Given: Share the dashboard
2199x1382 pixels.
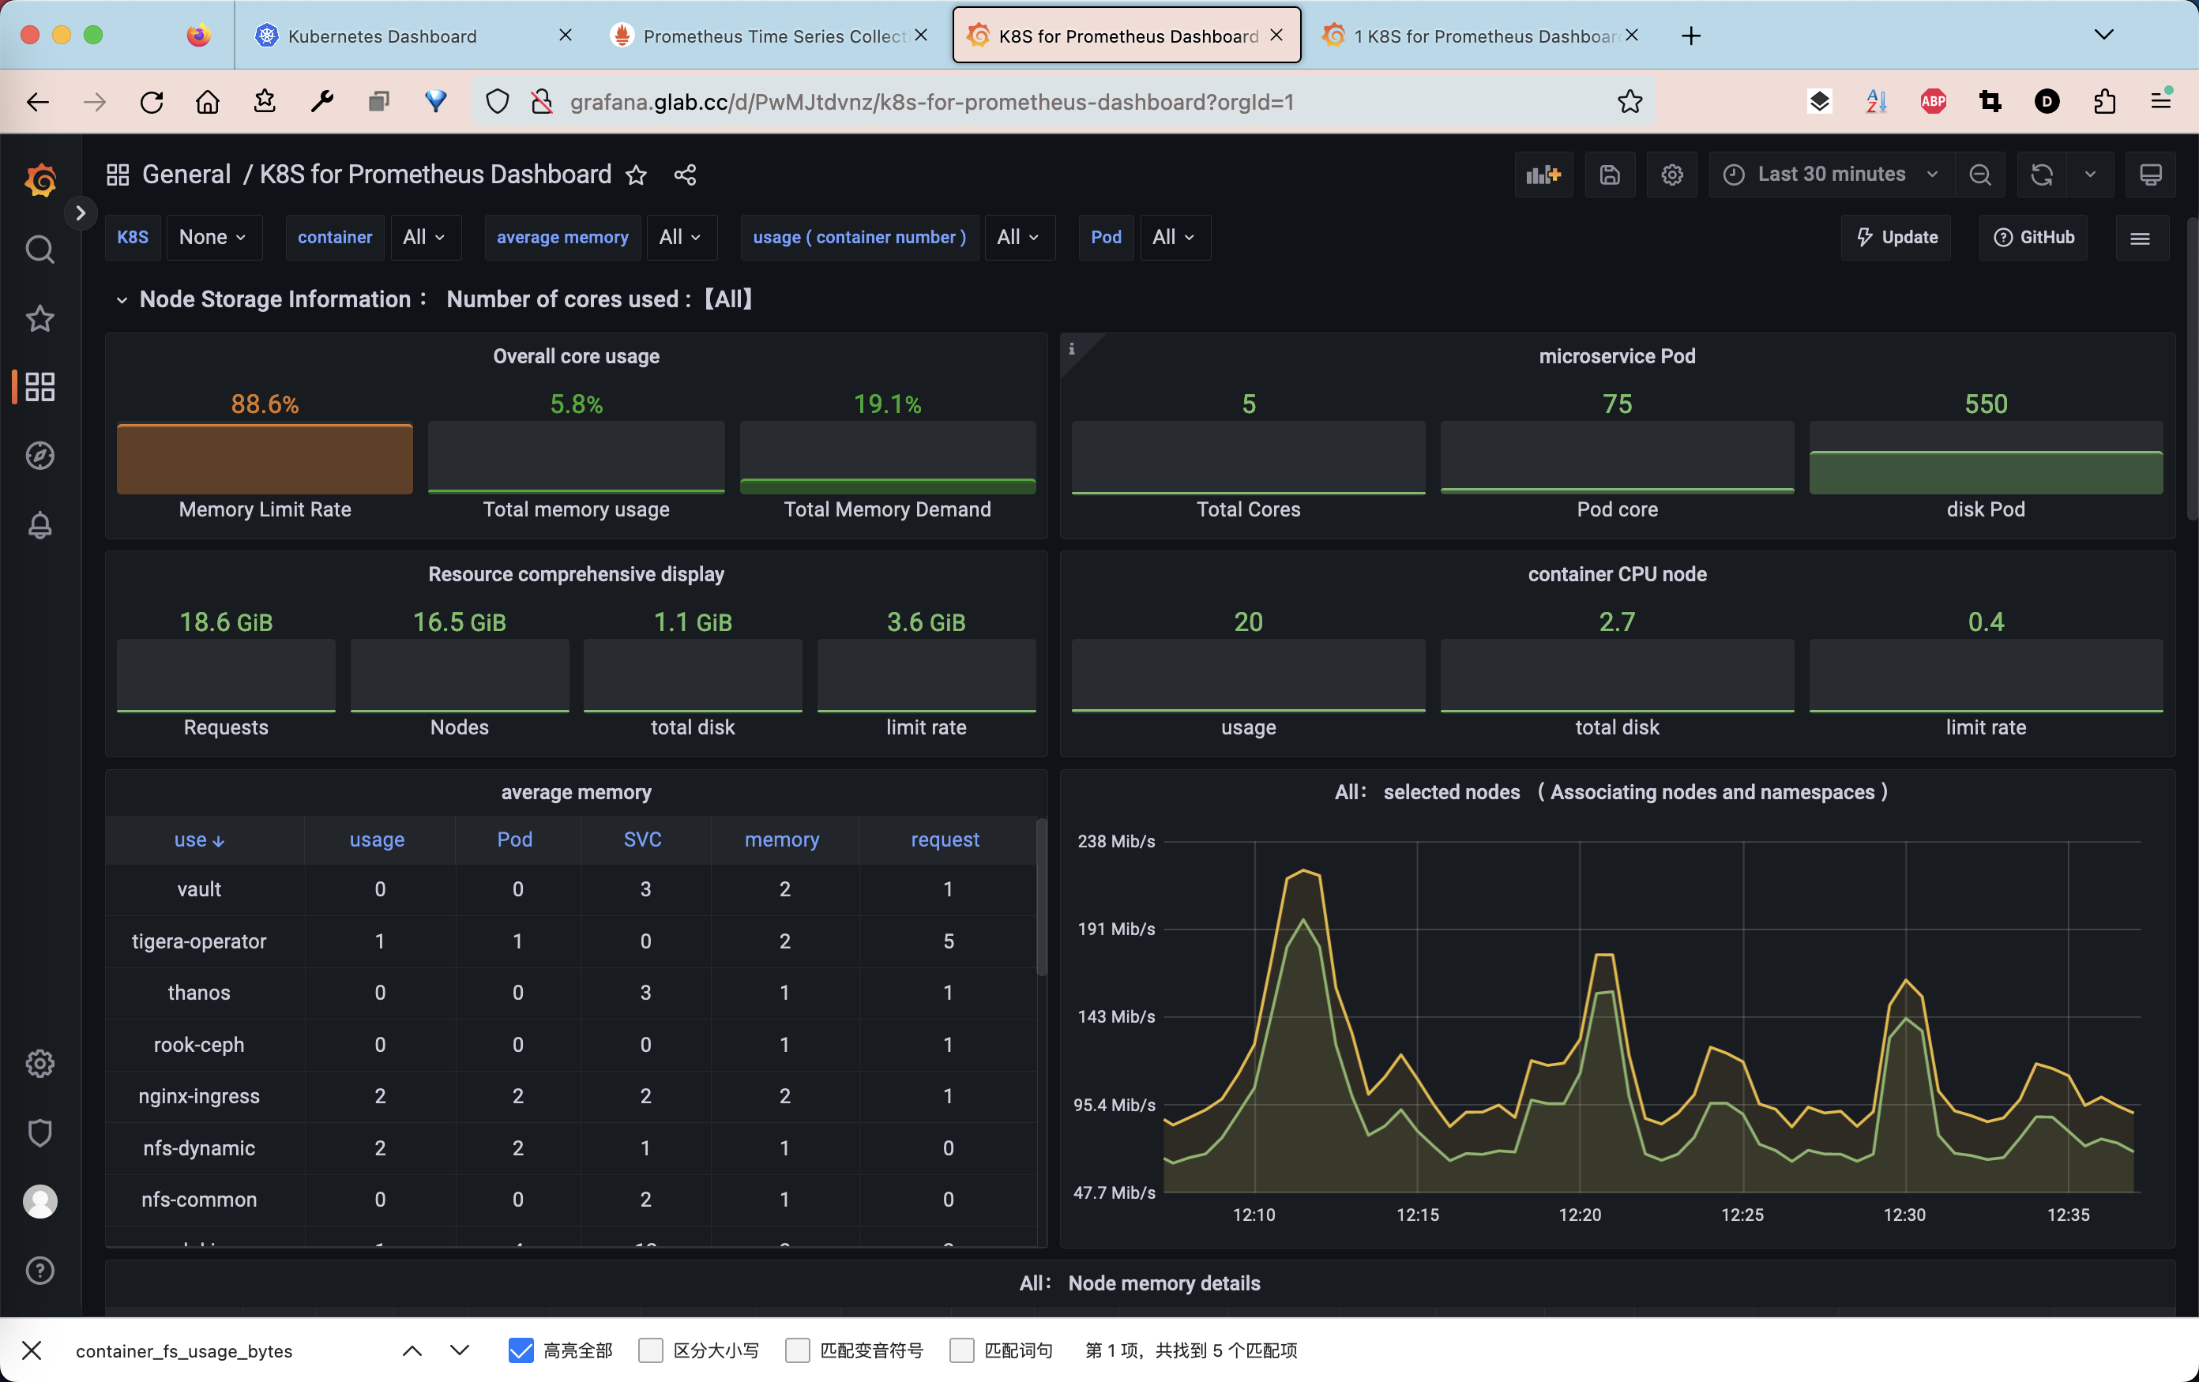Looking at the screenshot, I should coord(685,175).
